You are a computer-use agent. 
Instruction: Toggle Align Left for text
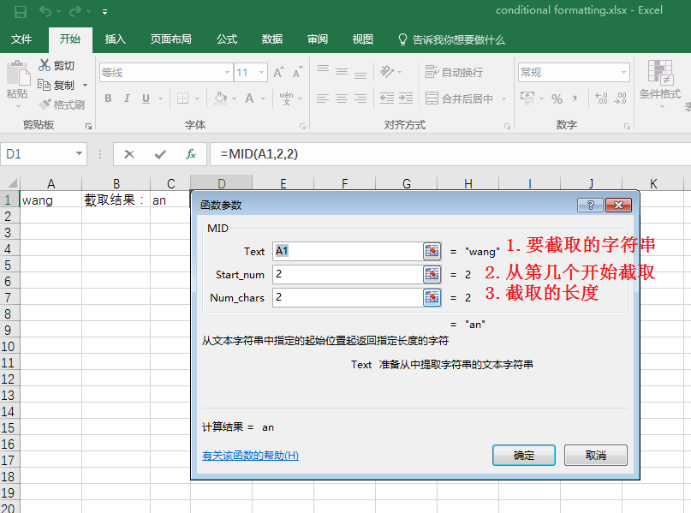tap(323, 98)
